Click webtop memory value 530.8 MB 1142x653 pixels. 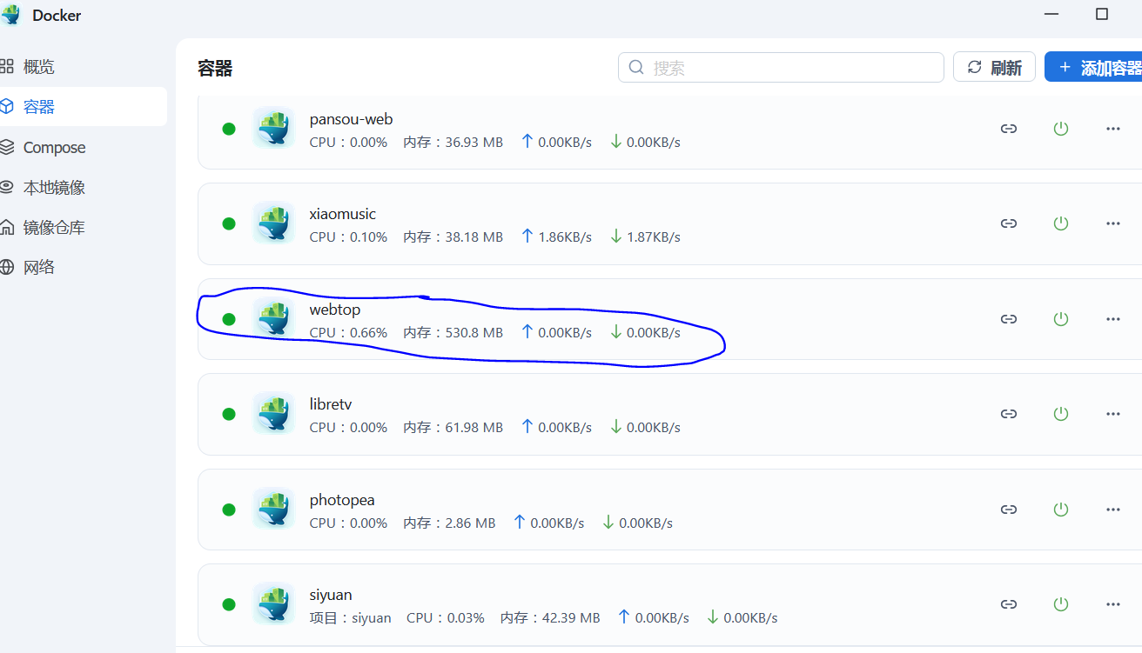[x=474, y=333]
